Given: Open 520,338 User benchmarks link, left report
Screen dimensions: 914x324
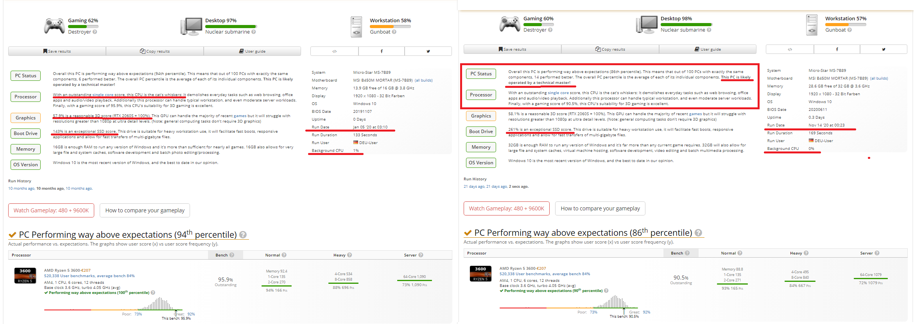Looking at the screenshot, I should [x=89, y=276].
